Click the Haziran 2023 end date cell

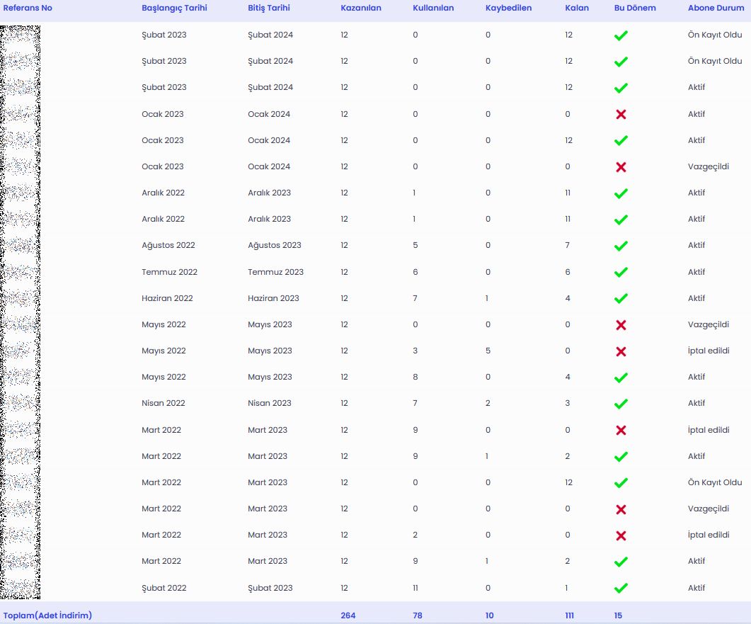(273, 298)
